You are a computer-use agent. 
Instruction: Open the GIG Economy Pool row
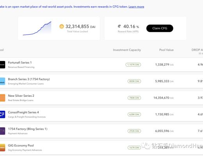101,147
